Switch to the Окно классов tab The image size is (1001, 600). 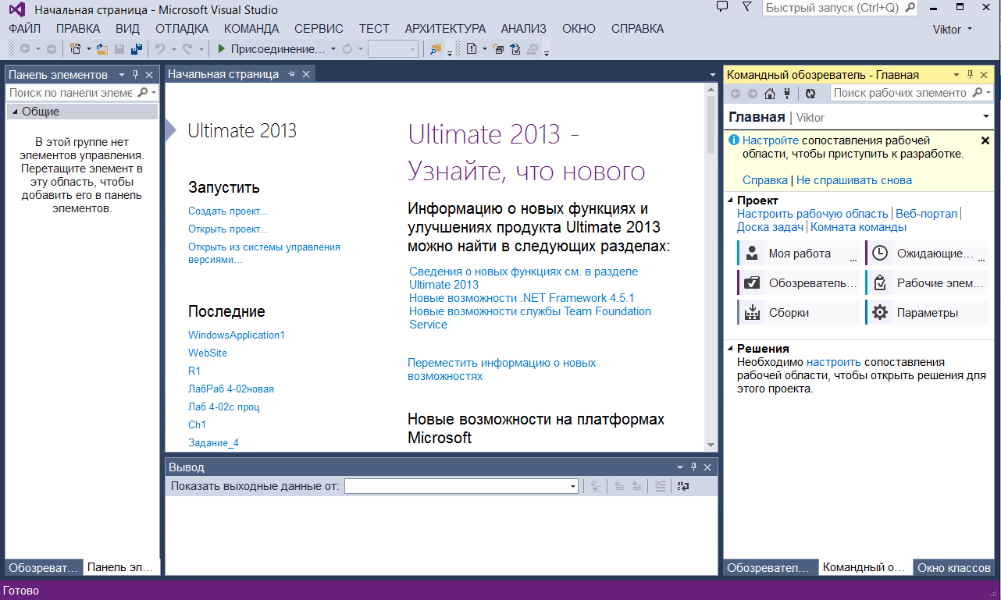(954, 568)
